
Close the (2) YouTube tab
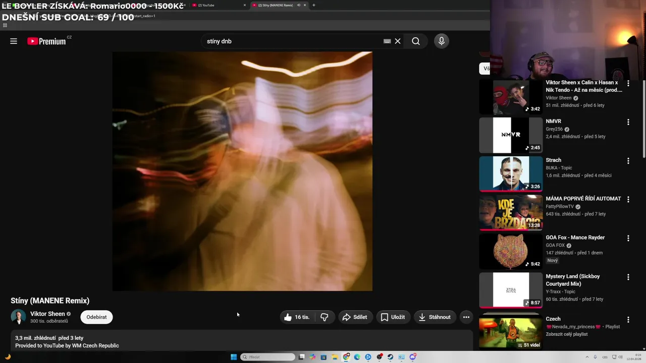click(x=245, y=5)
